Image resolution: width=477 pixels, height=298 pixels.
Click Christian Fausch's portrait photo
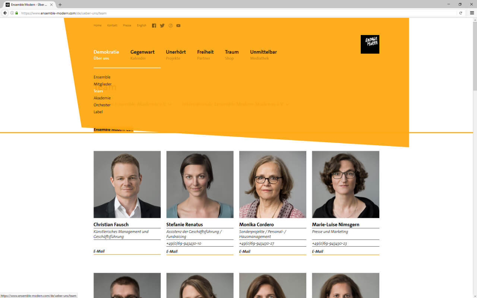[x=127, y=184]
